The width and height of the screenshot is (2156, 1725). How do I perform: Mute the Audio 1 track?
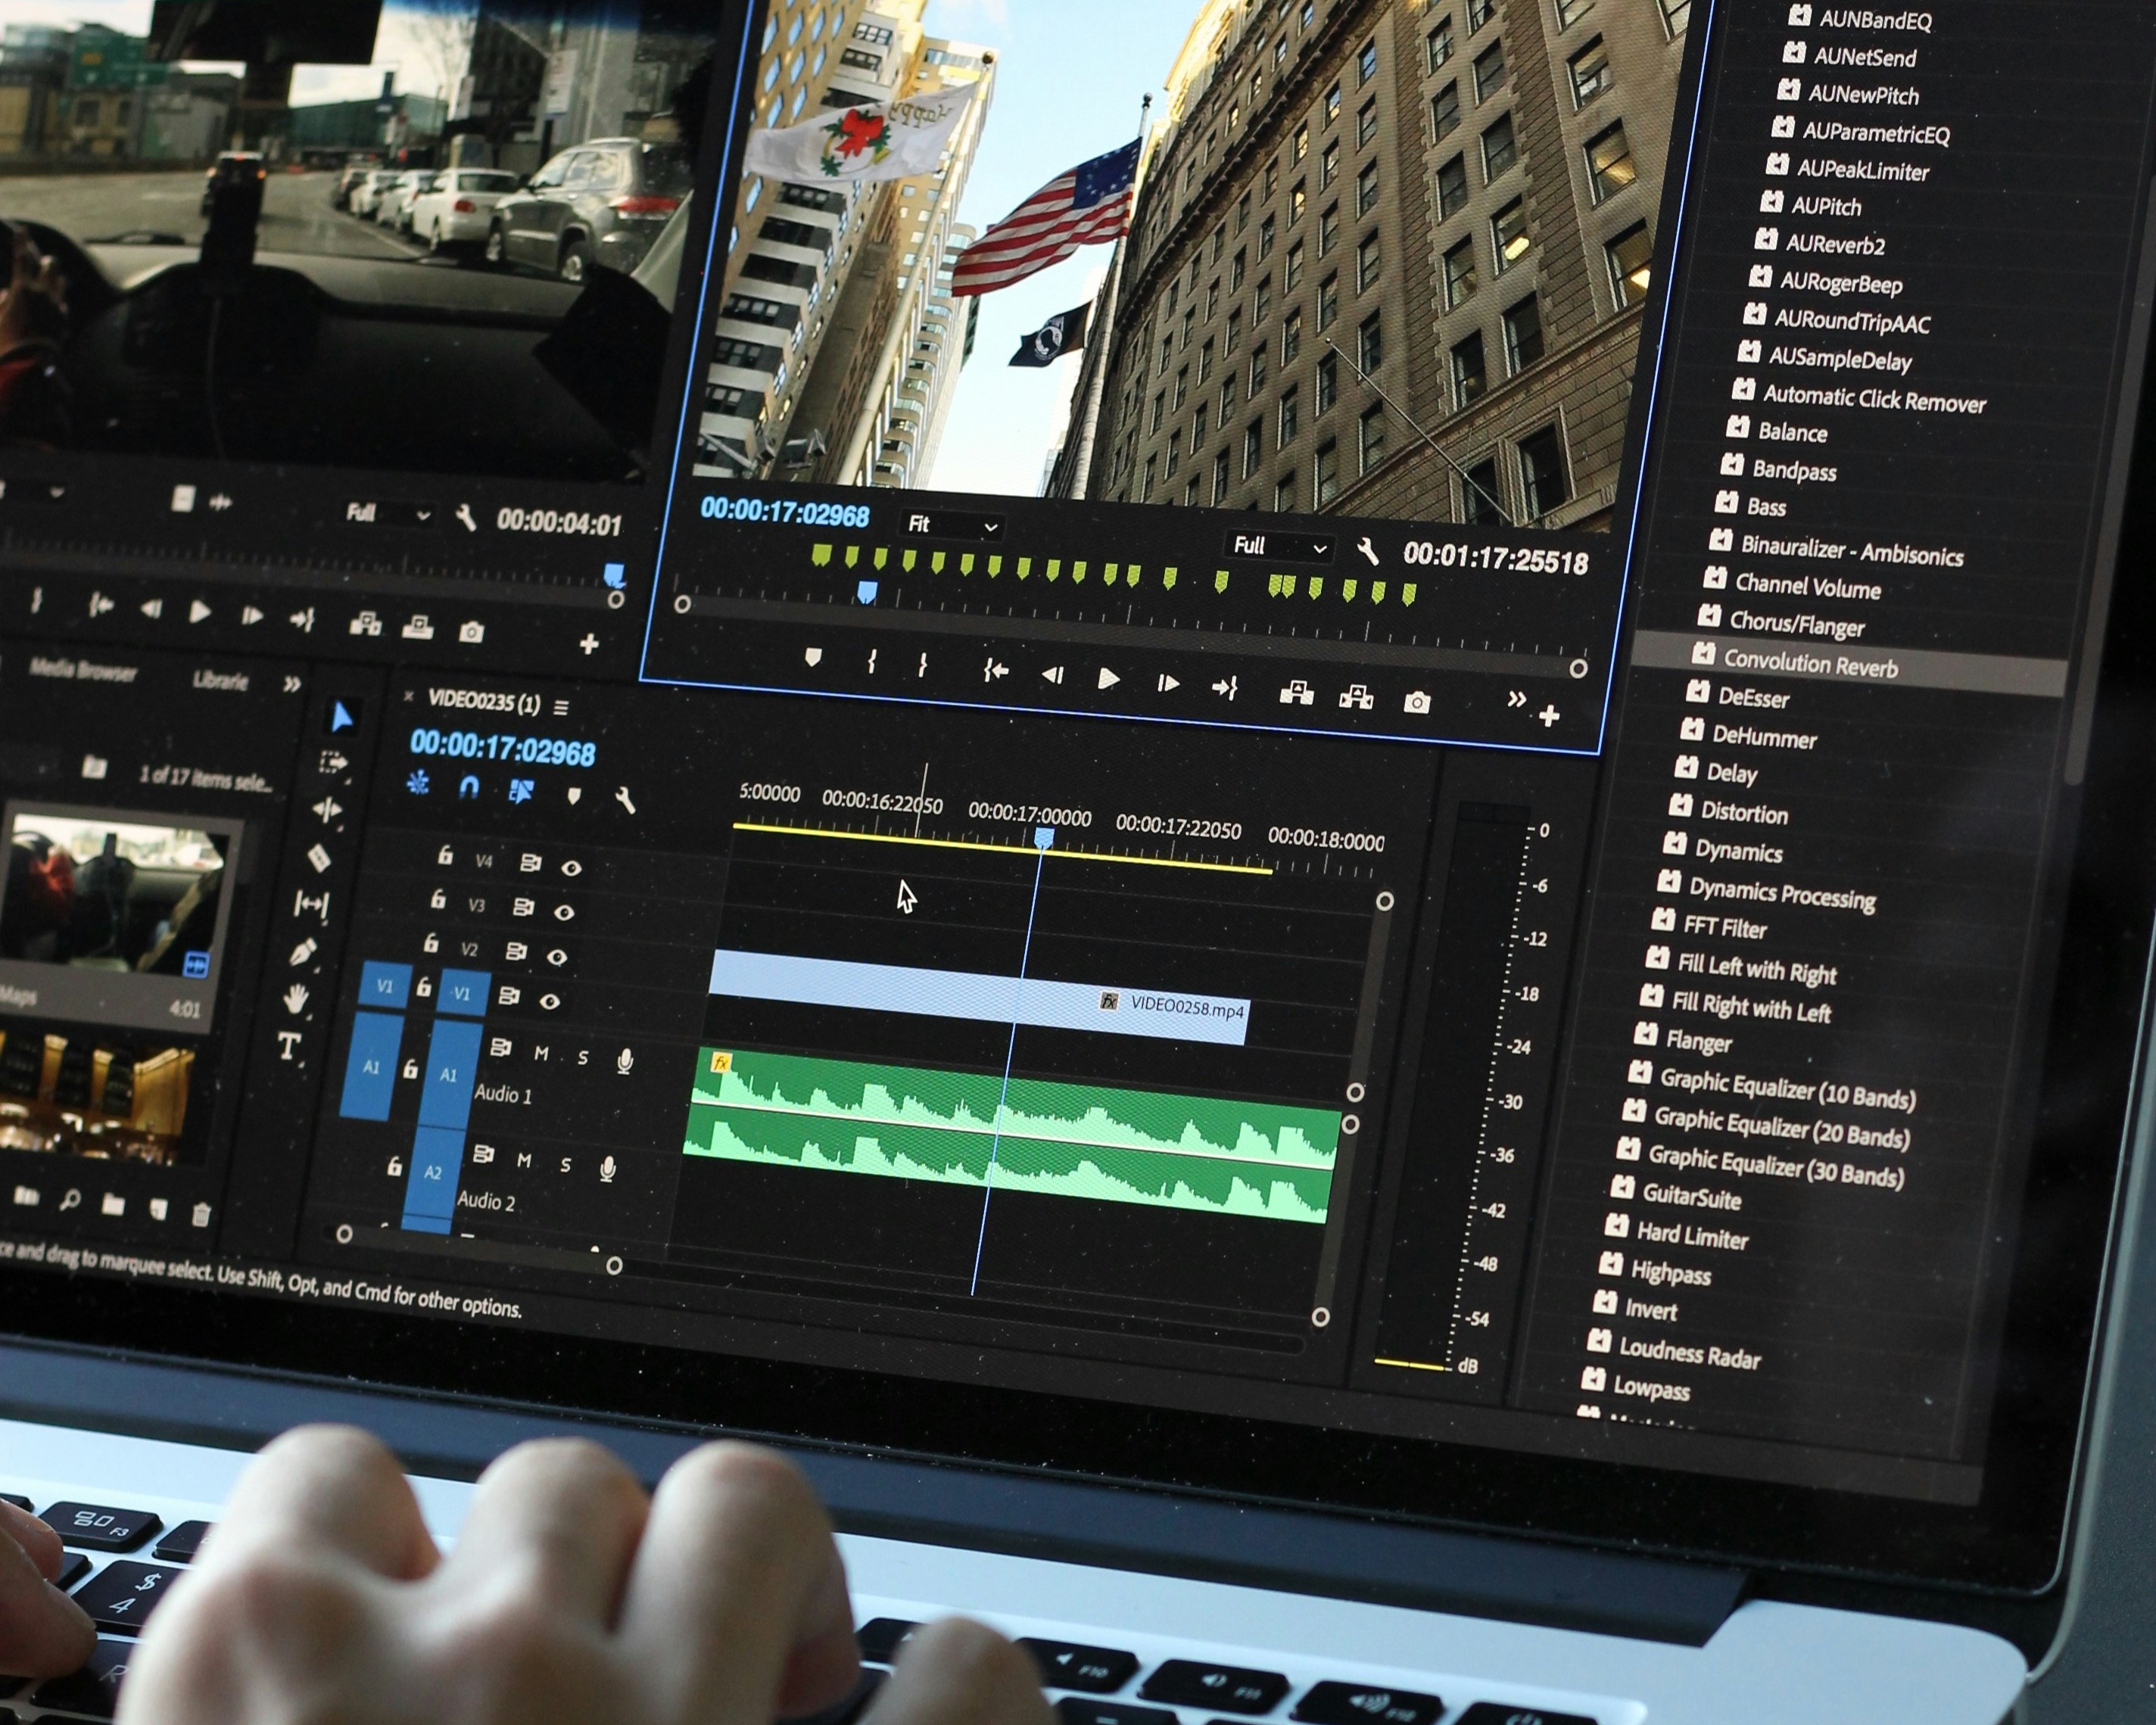(541, 1053)
